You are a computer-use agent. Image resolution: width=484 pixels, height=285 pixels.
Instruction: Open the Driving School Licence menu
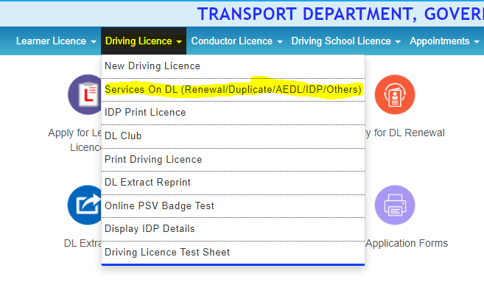pos(346,41)
